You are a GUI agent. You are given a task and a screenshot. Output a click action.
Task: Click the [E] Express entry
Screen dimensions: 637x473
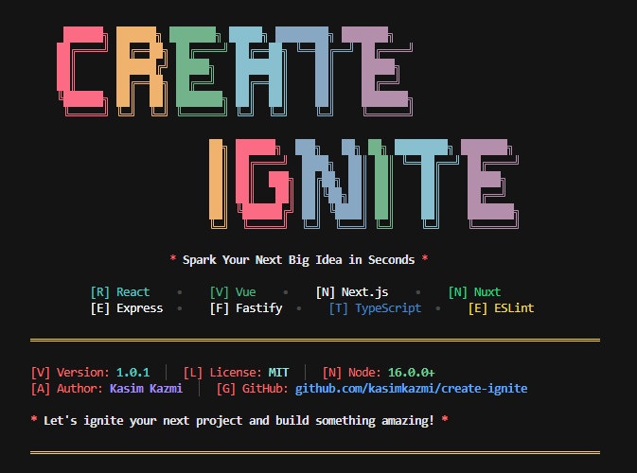coord(126,308)
